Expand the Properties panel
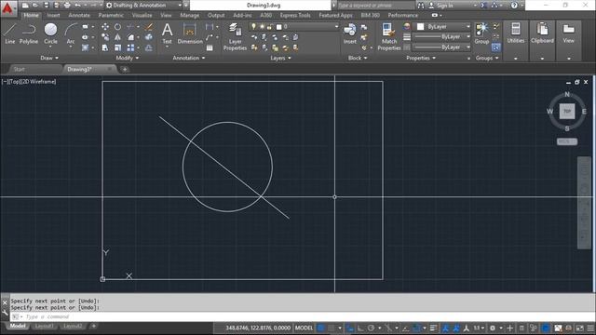 point(421,58)
